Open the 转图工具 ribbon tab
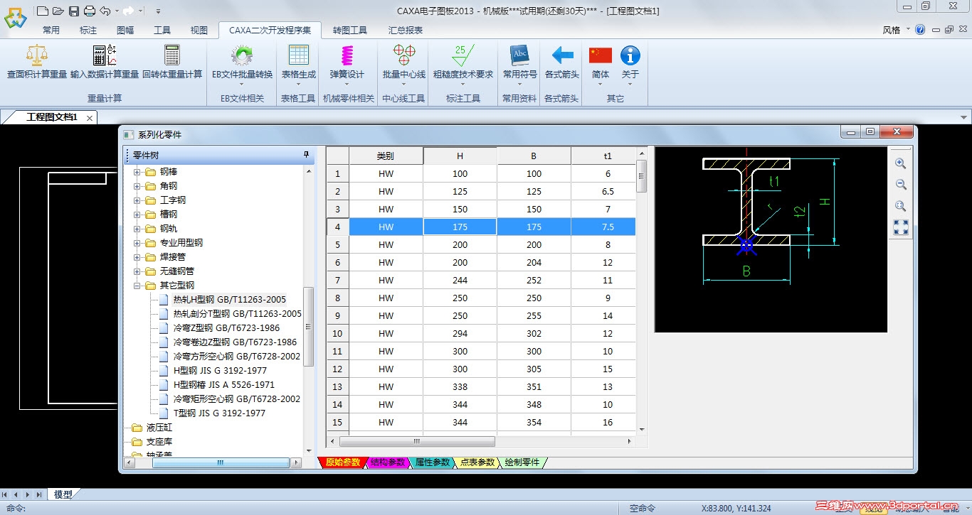The width and height of the screenshot is (972, 515). point(350,31)
